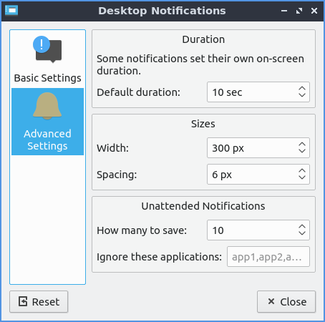Increase How many to save count
The image size is (325, 322).
pos(302,227)
